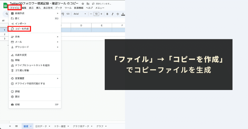Image resolution: width=248 pixels, height=129 pixels.
Task: Click the search magnifier in toolbar
Action: click(x=7, y=14)
